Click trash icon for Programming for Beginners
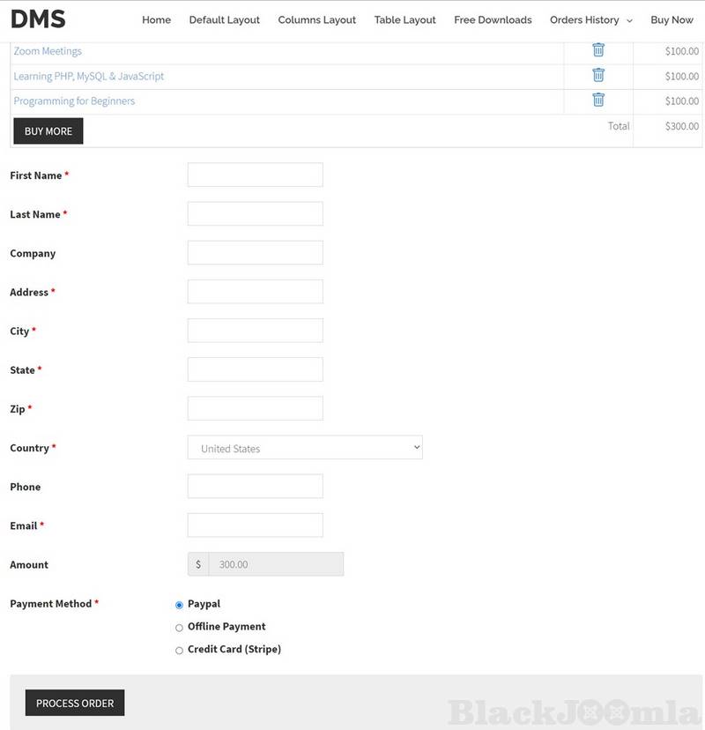This screenshot has height=730, width=705. click(x=598, y=100)
